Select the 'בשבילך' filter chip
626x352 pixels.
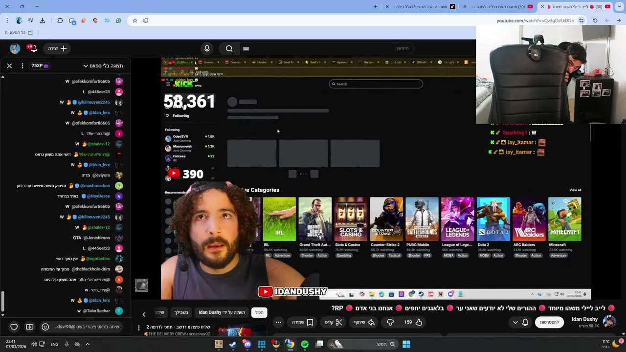181,312
